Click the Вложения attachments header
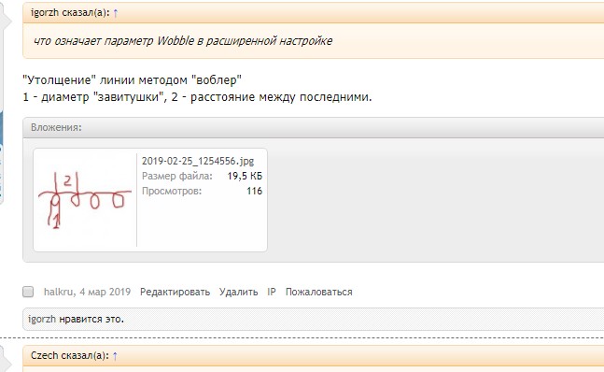This screenshot has height=372, width=604. click(x=56, y=128)
